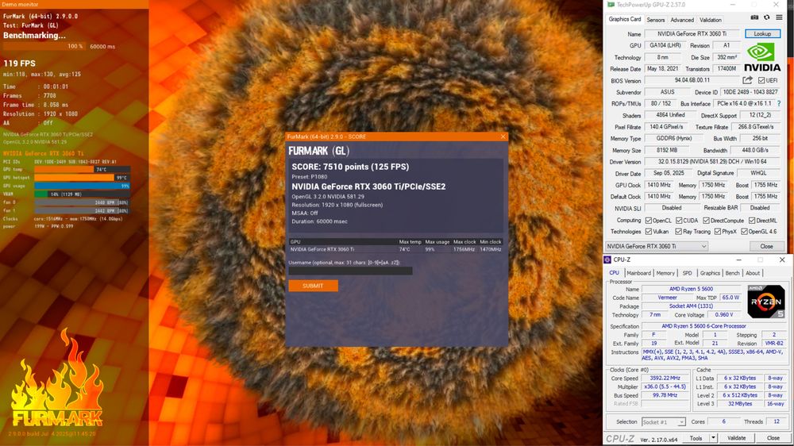Toggle the CUDA checkbox

coord(679,221)
